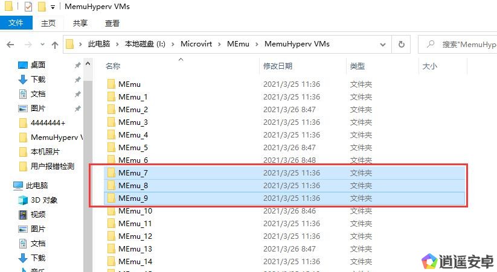Open 3D 对象 in the sidebar
This screenshot has height=272, width=497.
tap(43, 200)
